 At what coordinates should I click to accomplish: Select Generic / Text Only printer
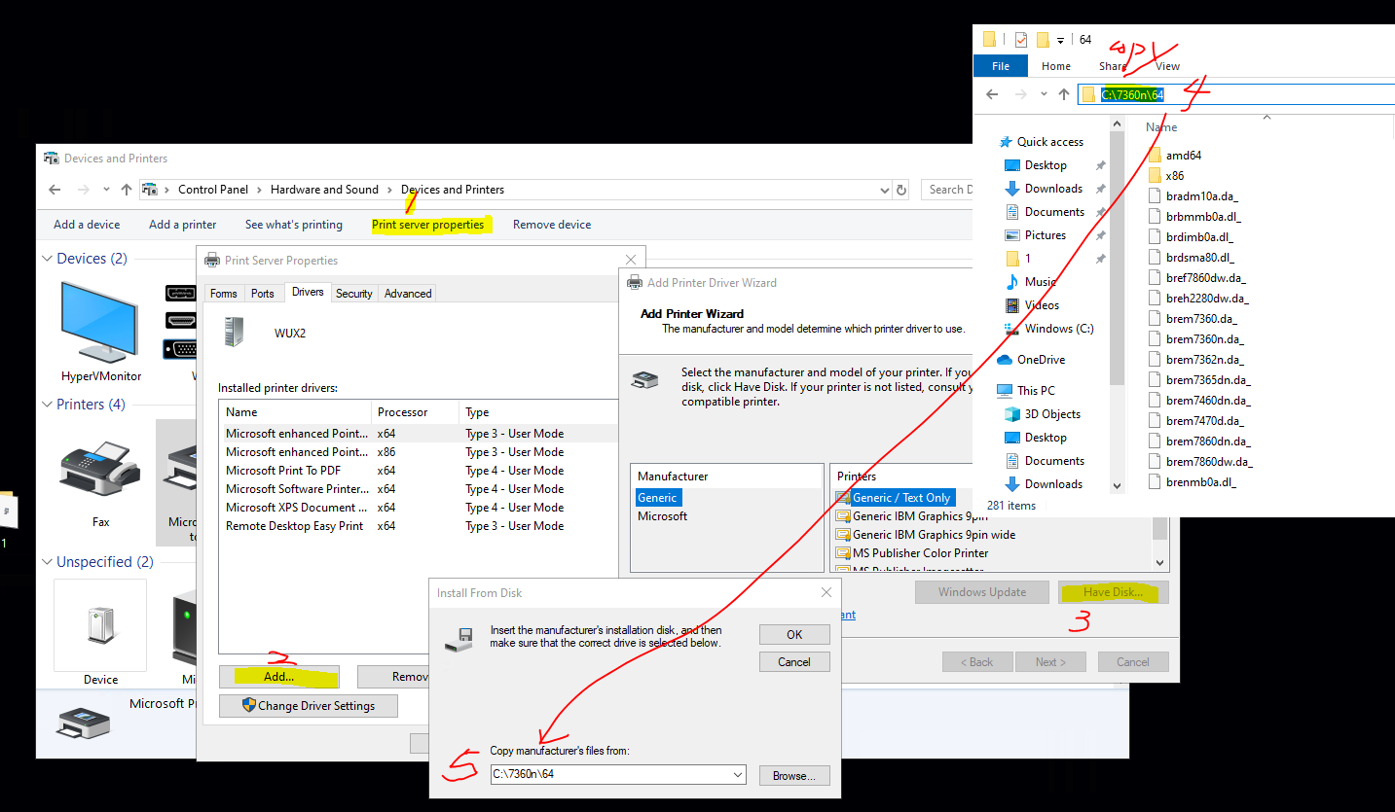895,498
